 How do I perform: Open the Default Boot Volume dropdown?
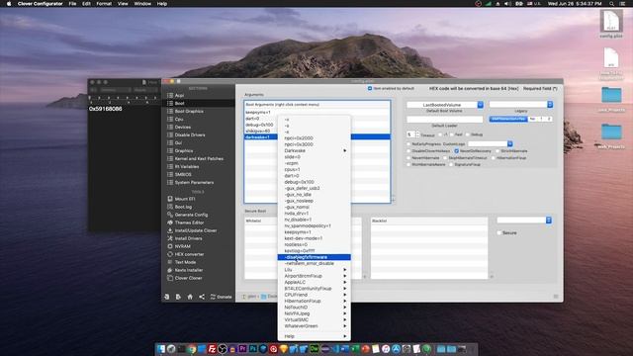[445, 105]
